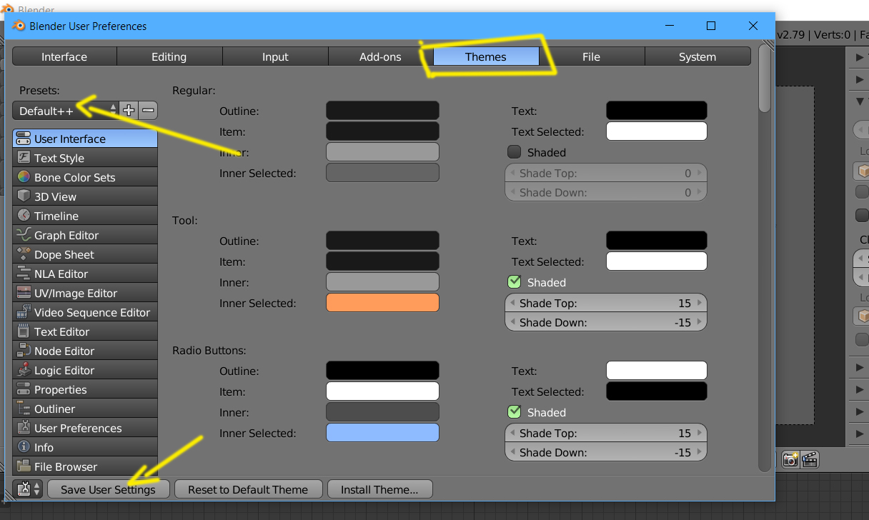Image resolution: width=869 pixels, height=520 pixels.
Task: Open Radio Buttons Outline color swatch
Action: [x=382, y=370]
